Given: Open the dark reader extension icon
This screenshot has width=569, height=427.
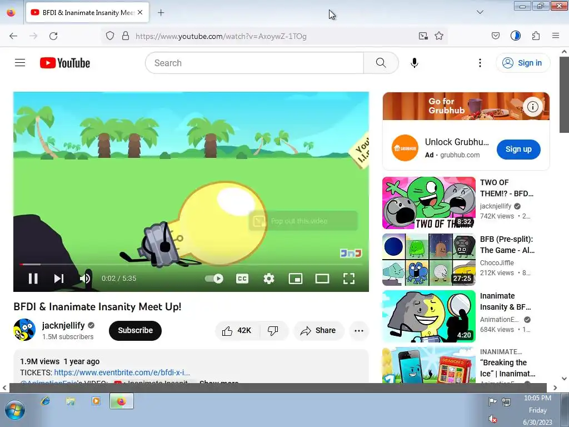Looking at the screenshot, I should coord(515,36).
